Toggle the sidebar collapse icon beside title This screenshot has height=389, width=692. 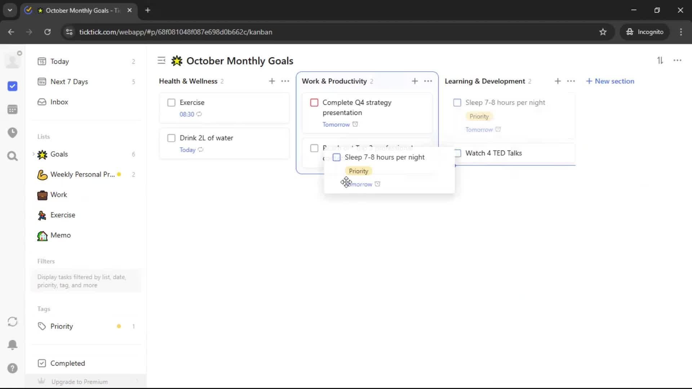(161, 61)
